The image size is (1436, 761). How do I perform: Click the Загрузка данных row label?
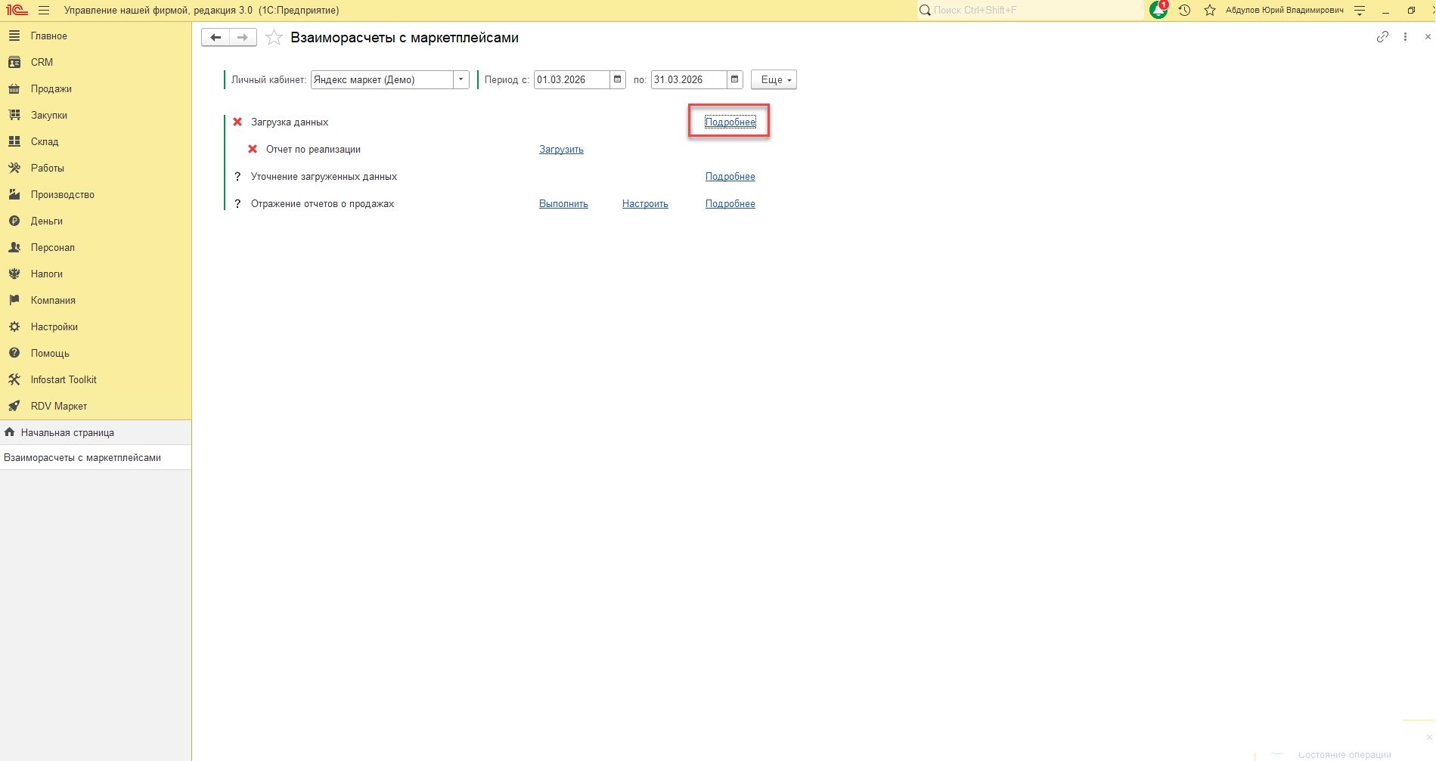[290, 122]
